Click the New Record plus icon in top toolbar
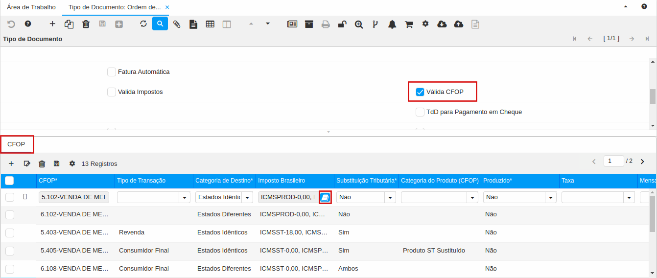This screenshot has height=278, width=657. (x=52, y=24)
